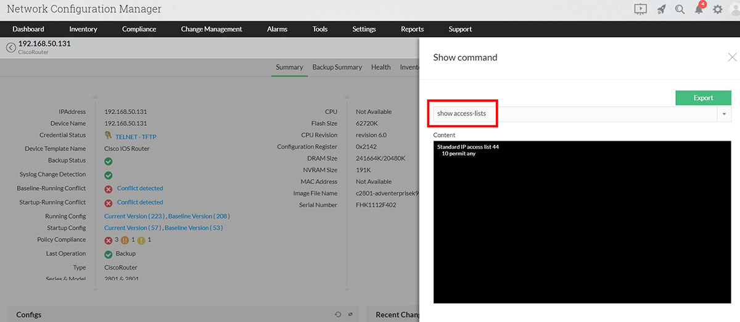
Task: Open the Alarms menu
Action: point(277,29)
